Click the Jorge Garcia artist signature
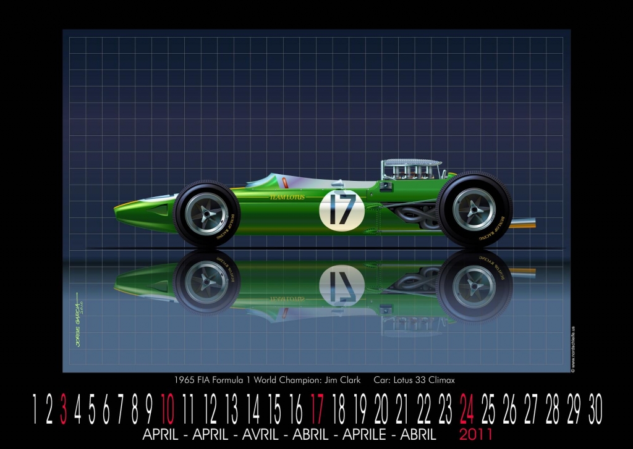 point(80,319)
